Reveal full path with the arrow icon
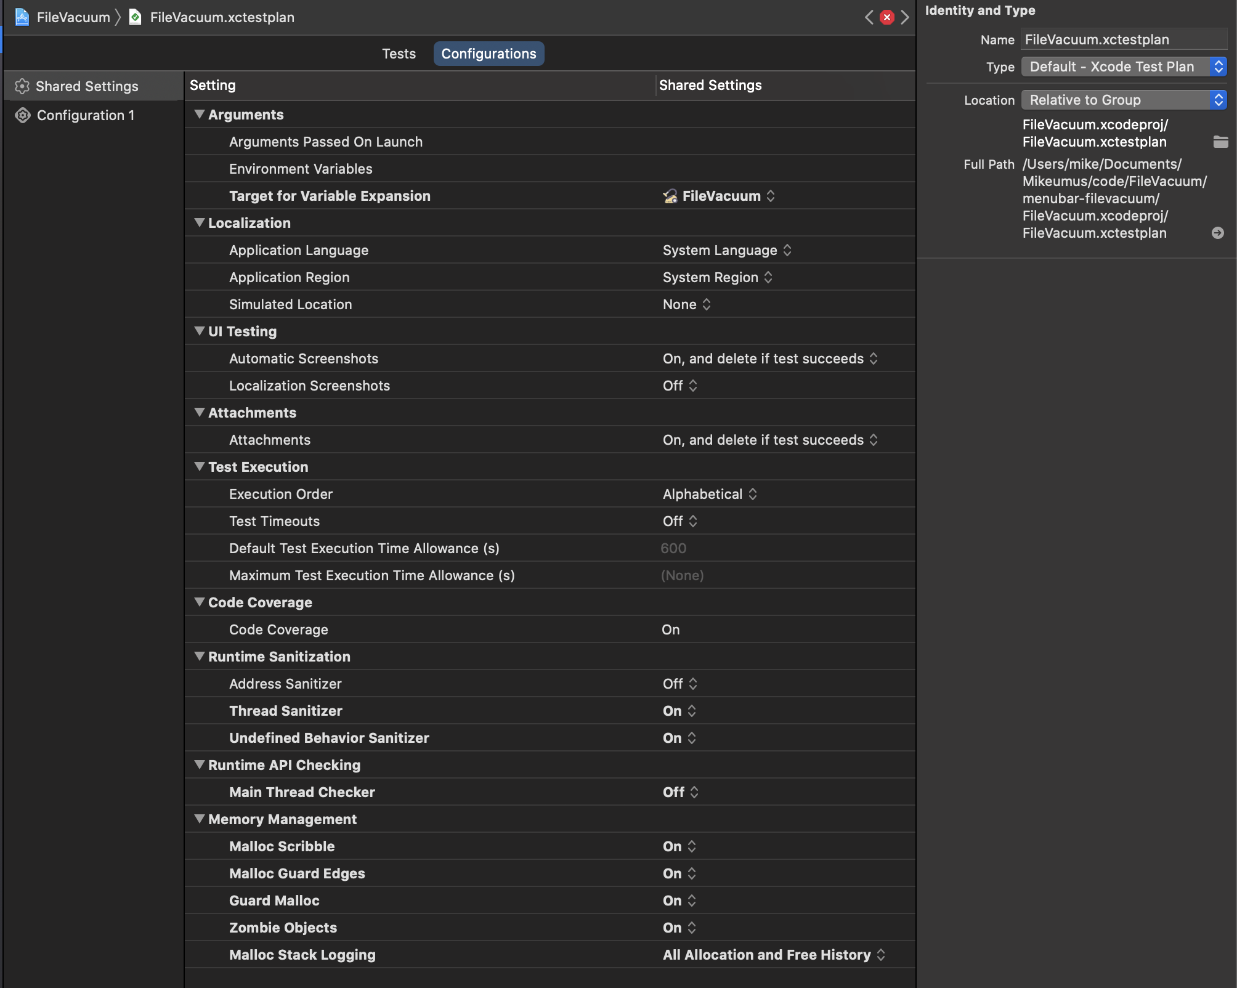The width and height of the screenshot is (1237, 988). pyautogui.click(x=1218, y=233)
